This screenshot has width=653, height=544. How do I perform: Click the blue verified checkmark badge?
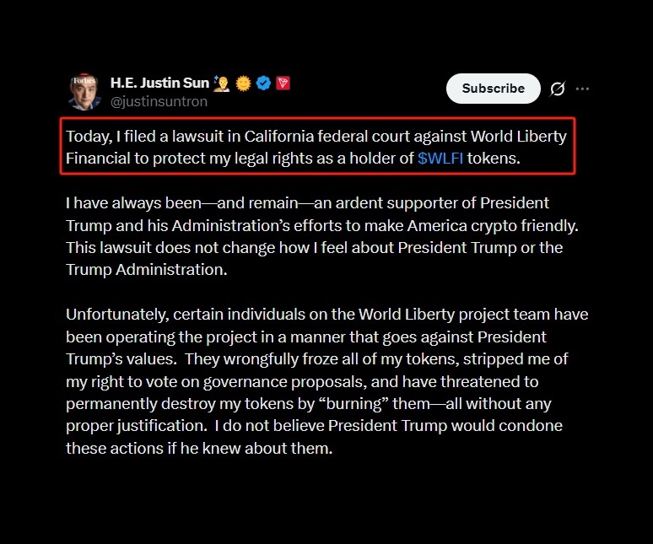coord(264,83)
